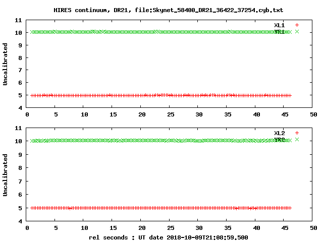The image size is (323, 242).
Task: Click the red XL2 data series in bottom plot
Action: pyautogui.click(x=151, y=208)
